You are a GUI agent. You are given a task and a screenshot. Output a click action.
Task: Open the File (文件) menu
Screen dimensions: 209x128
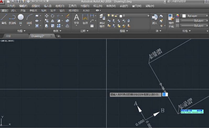tap(11, 6)
